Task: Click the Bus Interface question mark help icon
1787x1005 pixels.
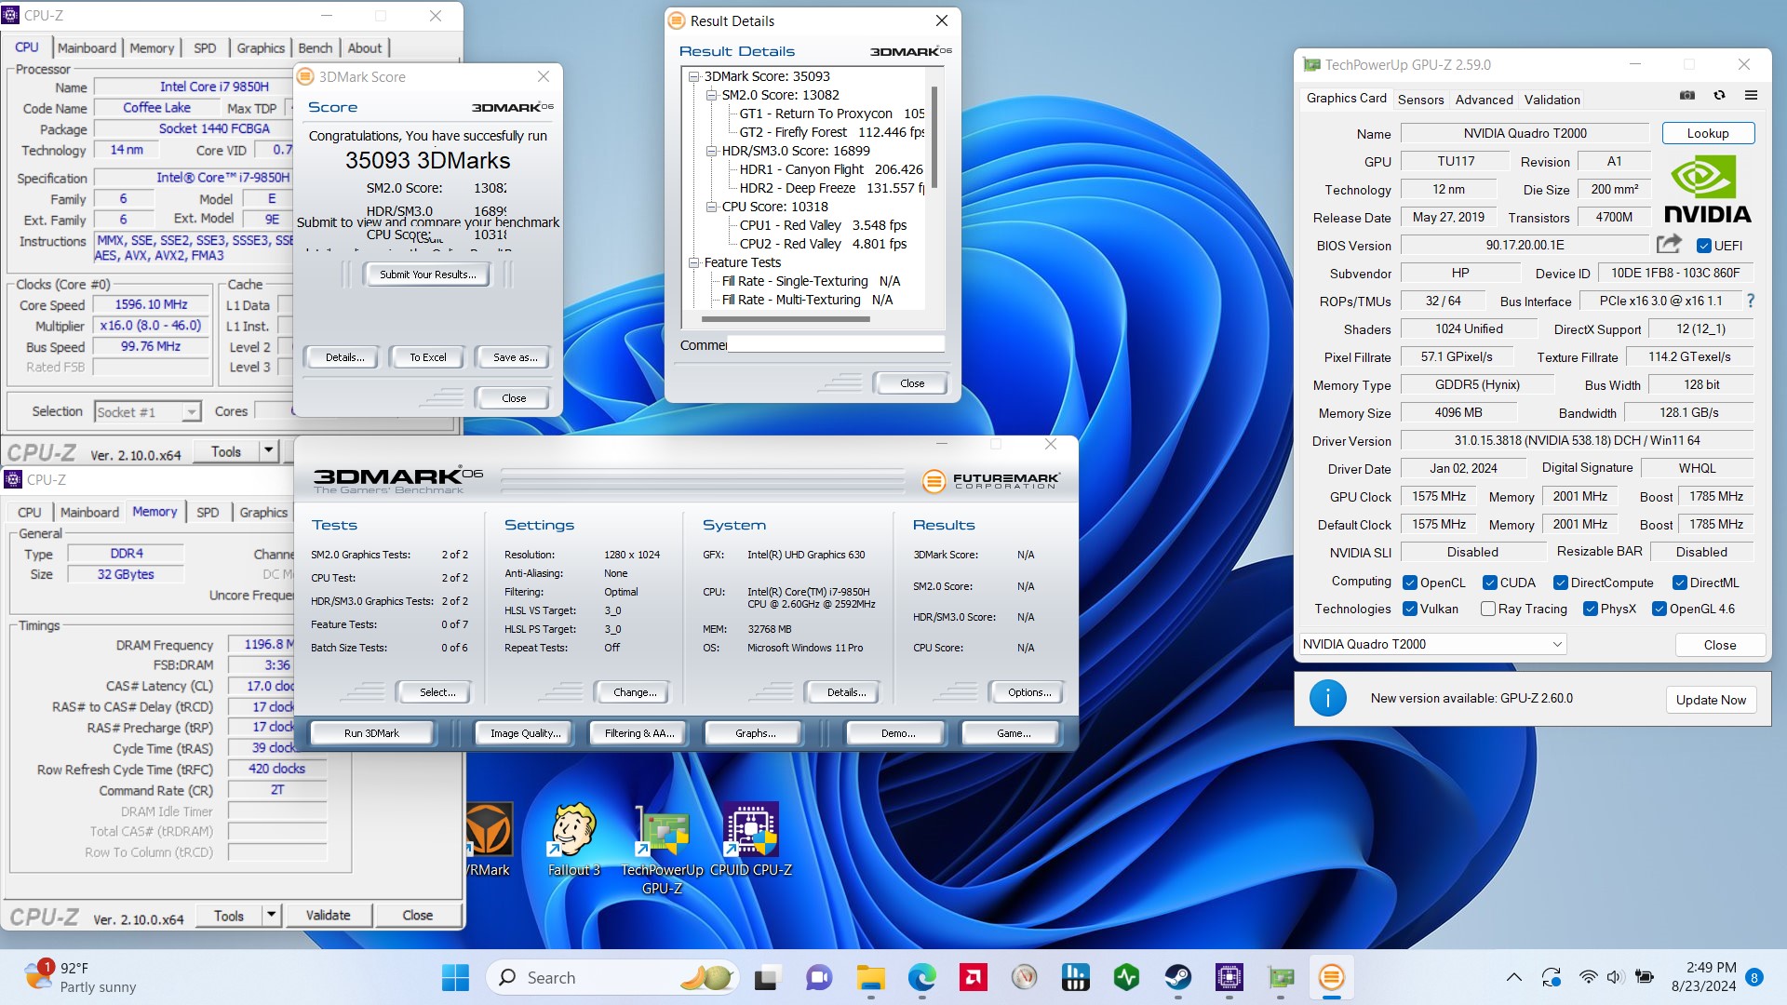Action: tap(1751, 301)
